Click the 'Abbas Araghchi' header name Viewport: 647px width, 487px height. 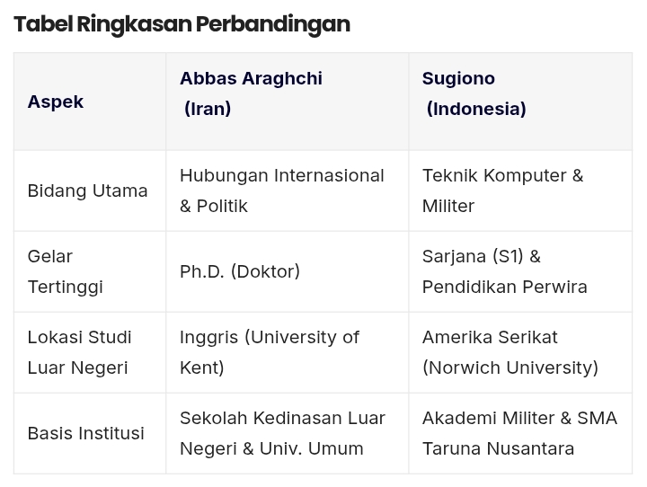point(251,78)
